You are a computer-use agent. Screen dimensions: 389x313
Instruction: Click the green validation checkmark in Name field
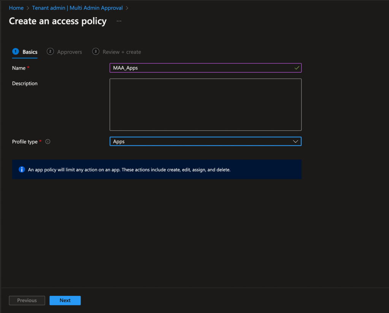(x=297, y=68)
